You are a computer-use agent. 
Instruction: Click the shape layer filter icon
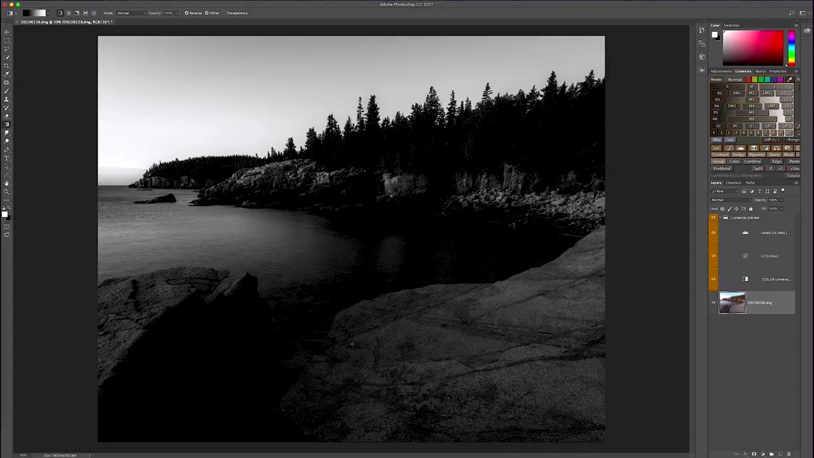point(767,191)
